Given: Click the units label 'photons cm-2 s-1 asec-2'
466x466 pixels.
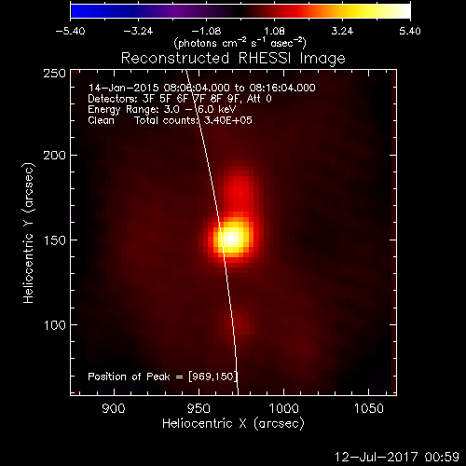Looking at the screenshot, I should 240,43.
